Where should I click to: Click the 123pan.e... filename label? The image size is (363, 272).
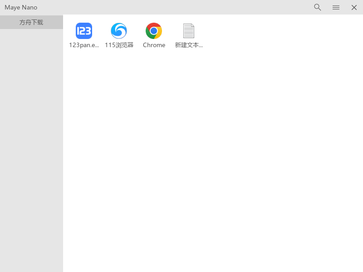coord(83,45)
